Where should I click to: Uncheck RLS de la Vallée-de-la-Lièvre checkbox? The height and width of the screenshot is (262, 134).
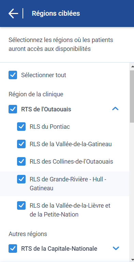tap(21, 205)
